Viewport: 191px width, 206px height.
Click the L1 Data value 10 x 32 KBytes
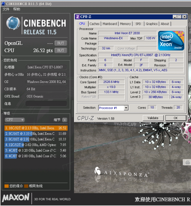[x=155, y=82]
